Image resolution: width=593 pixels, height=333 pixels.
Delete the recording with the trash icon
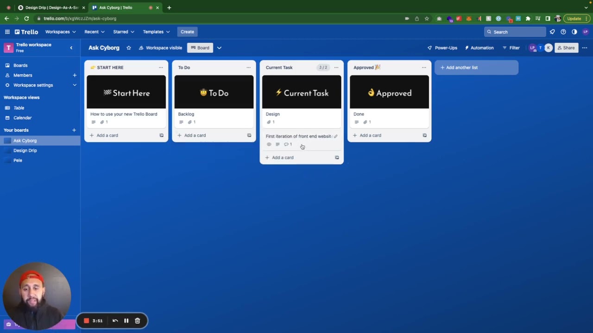click(137, 321)
